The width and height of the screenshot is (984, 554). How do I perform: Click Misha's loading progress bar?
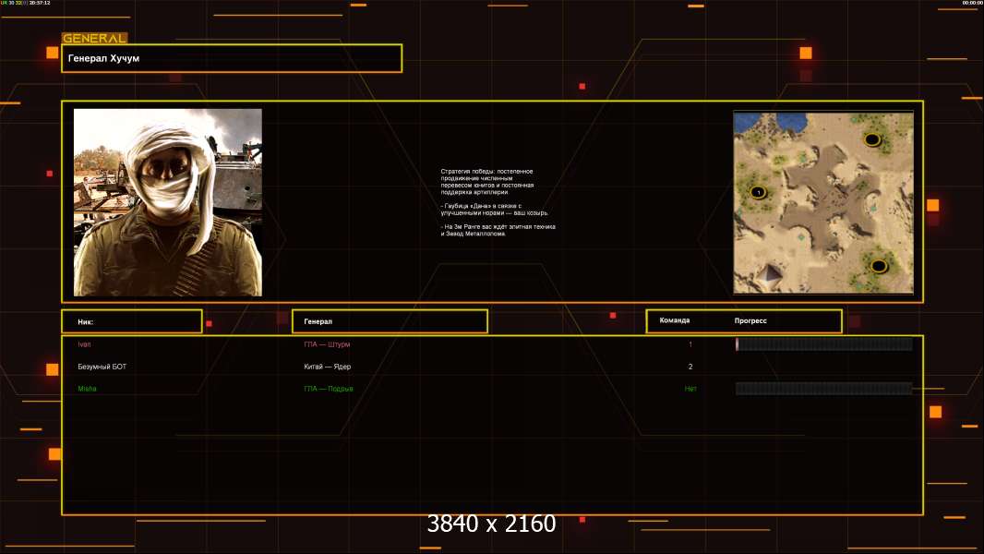(x=824, y=389)
